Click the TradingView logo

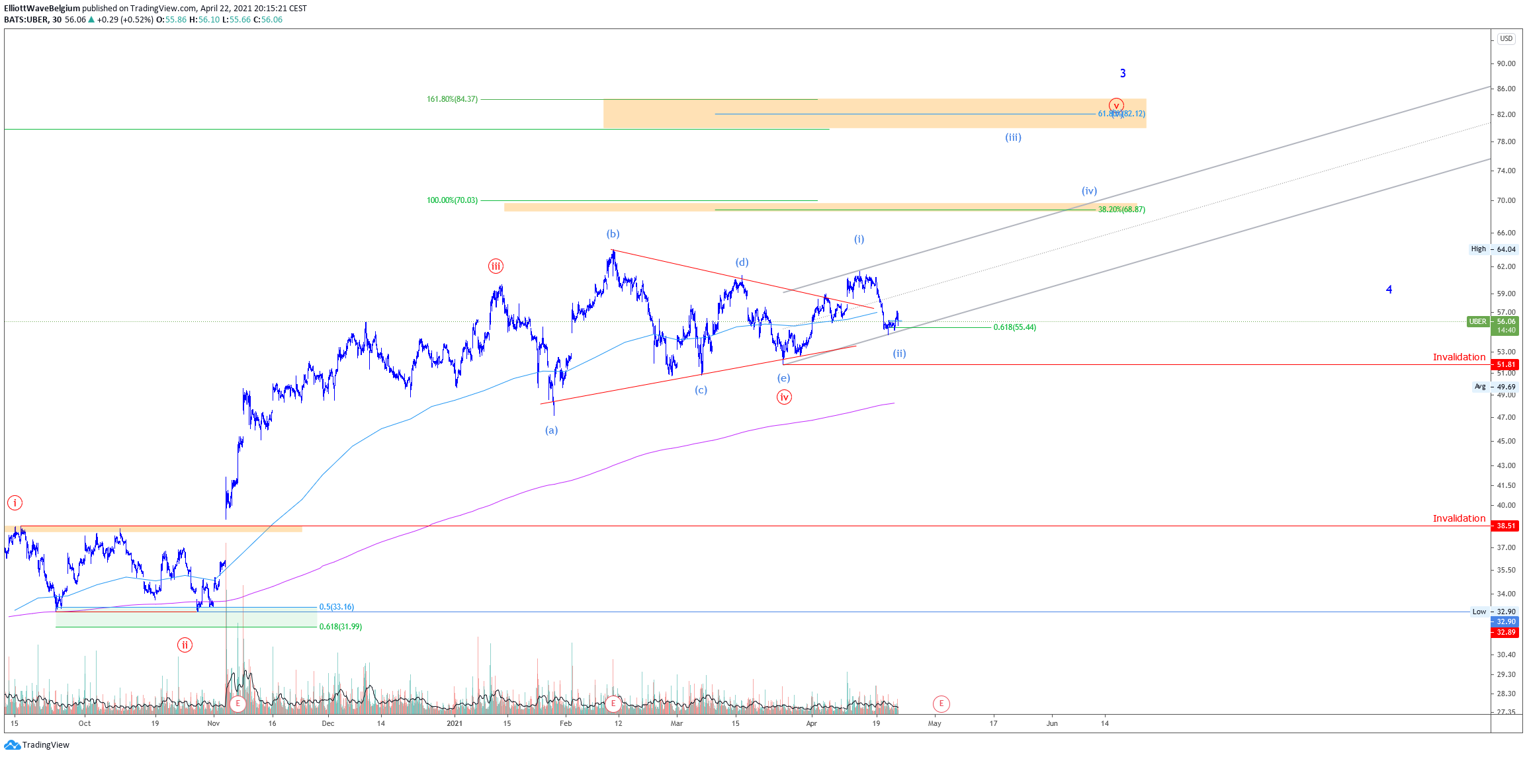[36, 745]
